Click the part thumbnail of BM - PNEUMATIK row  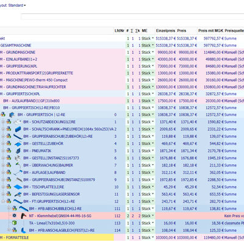pyautogui.click(x=18, y=151)
